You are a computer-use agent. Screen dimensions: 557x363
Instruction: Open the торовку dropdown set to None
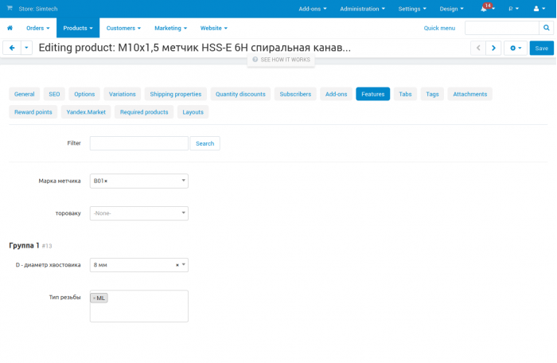click(139, 213)
